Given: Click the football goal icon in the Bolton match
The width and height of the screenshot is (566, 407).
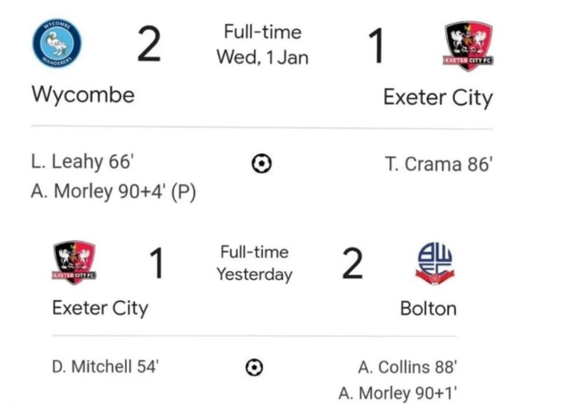Looking at the screenshot, I should point(254,367).
